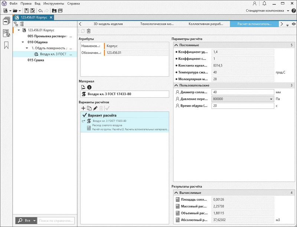The height and width of the screenshot is (227, 297).
Task: Collapse the Постоянные parameters group
Action: [176, 45]
